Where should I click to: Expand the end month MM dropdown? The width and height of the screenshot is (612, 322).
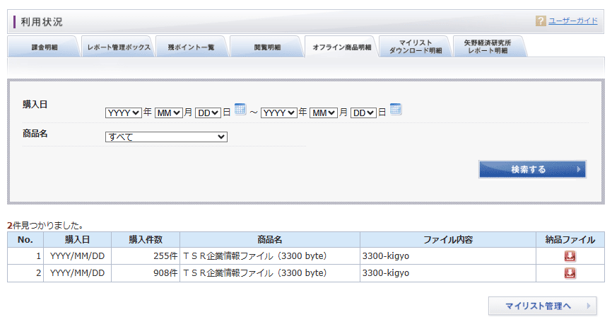(x=324, y=113)
